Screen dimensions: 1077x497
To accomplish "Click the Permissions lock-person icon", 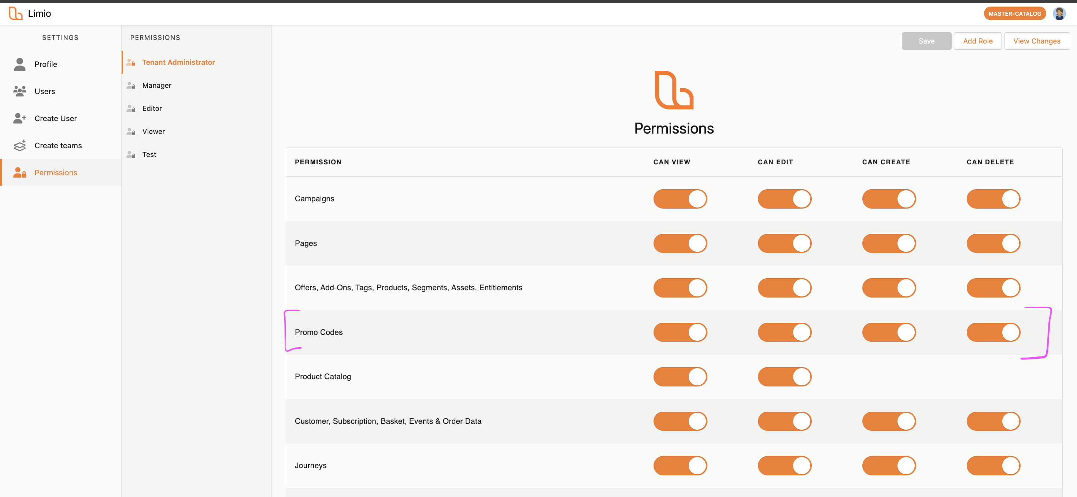I will pos(20,172).
